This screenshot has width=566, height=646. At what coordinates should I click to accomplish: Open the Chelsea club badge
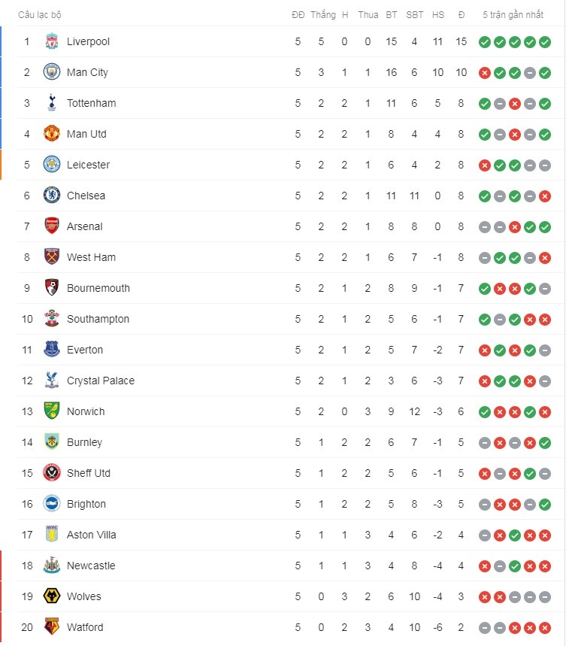coord(51,196)
